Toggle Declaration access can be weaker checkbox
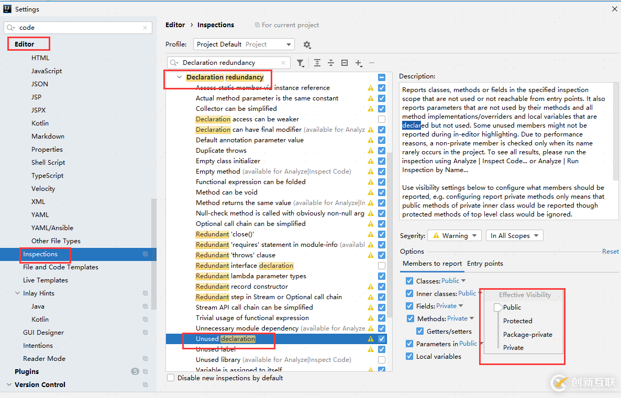Screen dimensions: 621x398 pyautogui.click(x=382, y=119)
